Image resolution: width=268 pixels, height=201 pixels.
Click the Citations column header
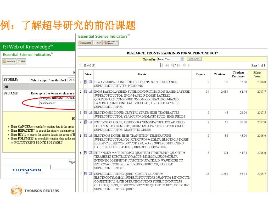coord(220,74)
